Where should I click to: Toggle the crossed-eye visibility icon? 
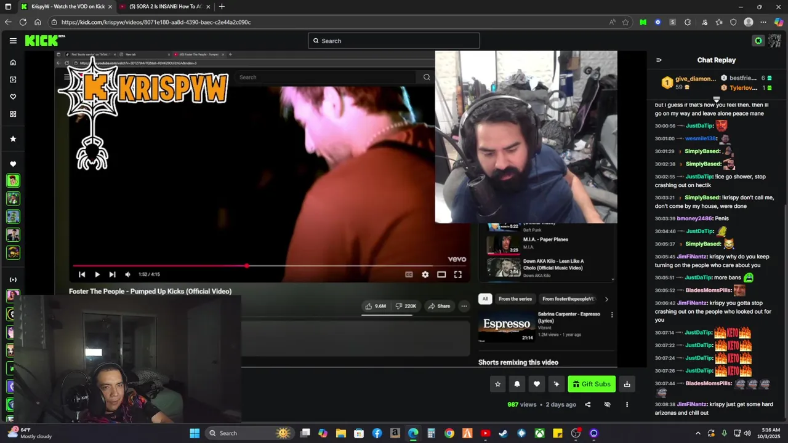[607, 404]
